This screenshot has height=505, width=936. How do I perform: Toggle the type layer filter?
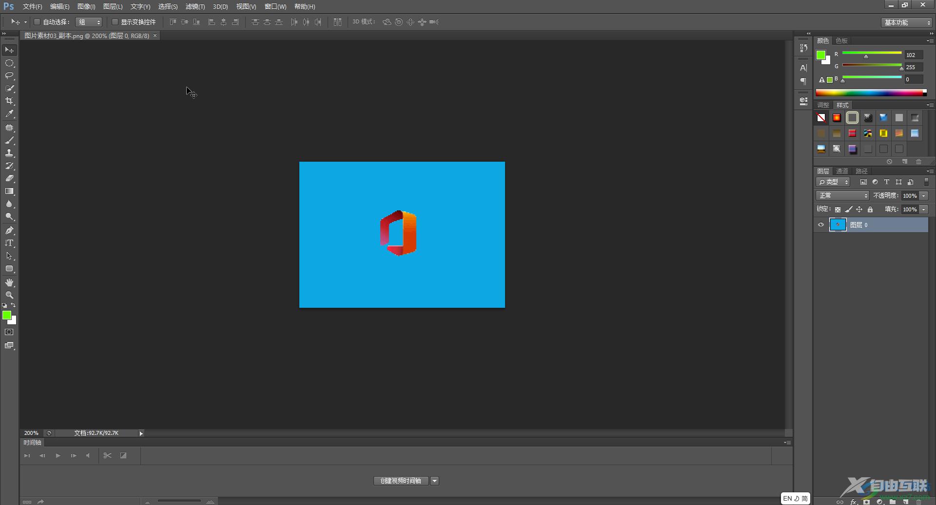(x=887, y=182)
